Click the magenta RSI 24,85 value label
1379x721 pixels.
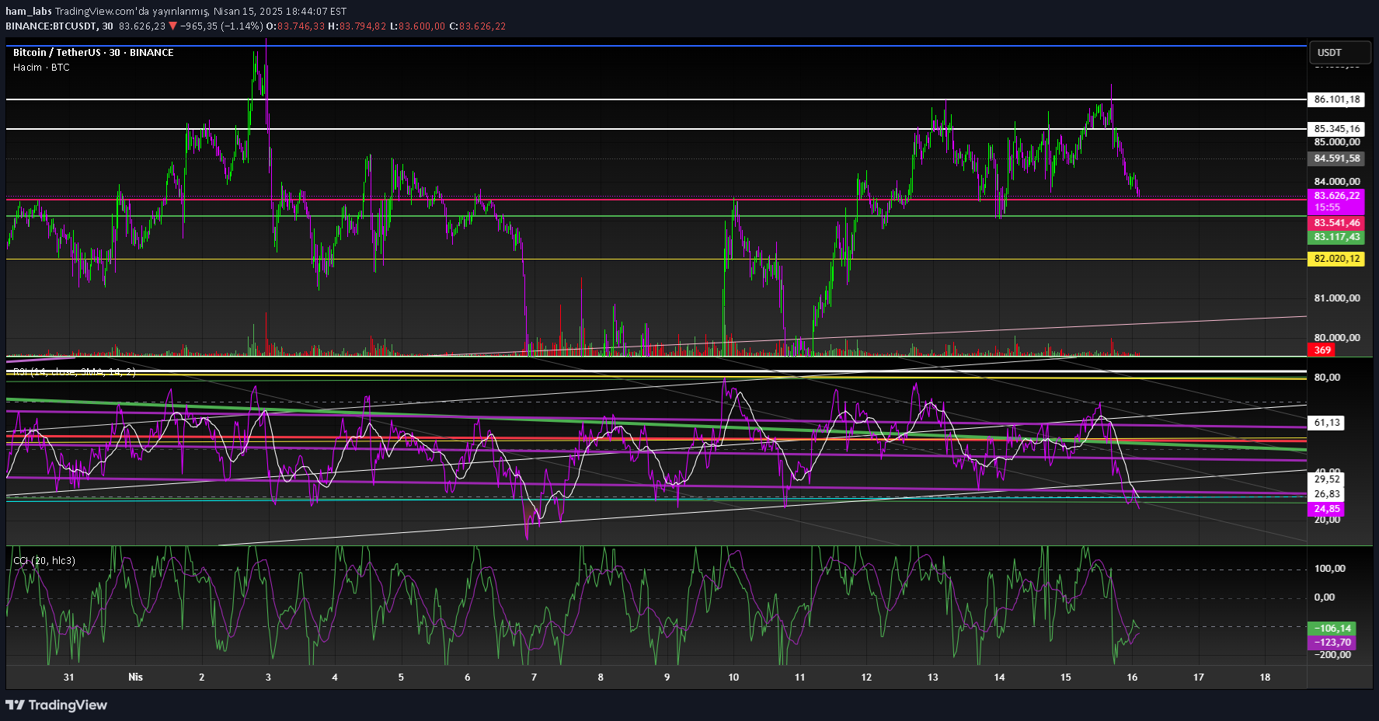(1327, 509)
